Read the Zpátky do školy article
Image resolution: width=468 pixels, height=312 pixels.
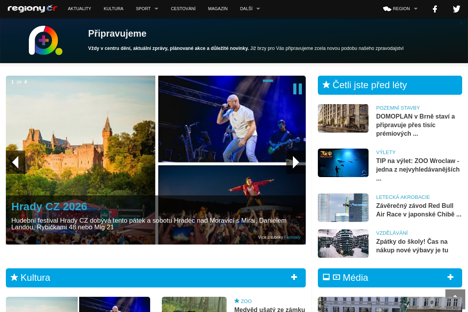(x=412, y=246)
